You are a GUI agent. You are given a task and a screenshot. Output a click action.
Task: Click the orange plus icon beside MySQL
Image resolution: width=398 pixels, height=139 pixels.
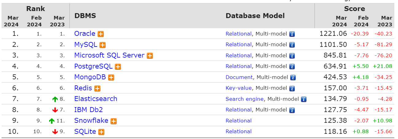pos(103,45)
